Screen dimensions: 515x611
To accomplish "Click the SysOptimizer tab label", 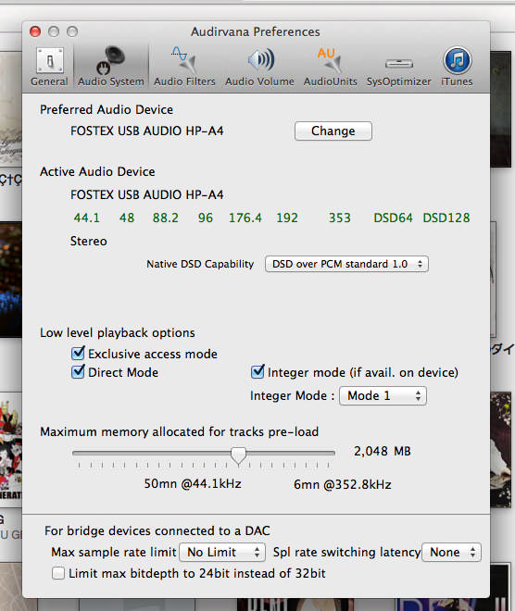I will point(399,81).
